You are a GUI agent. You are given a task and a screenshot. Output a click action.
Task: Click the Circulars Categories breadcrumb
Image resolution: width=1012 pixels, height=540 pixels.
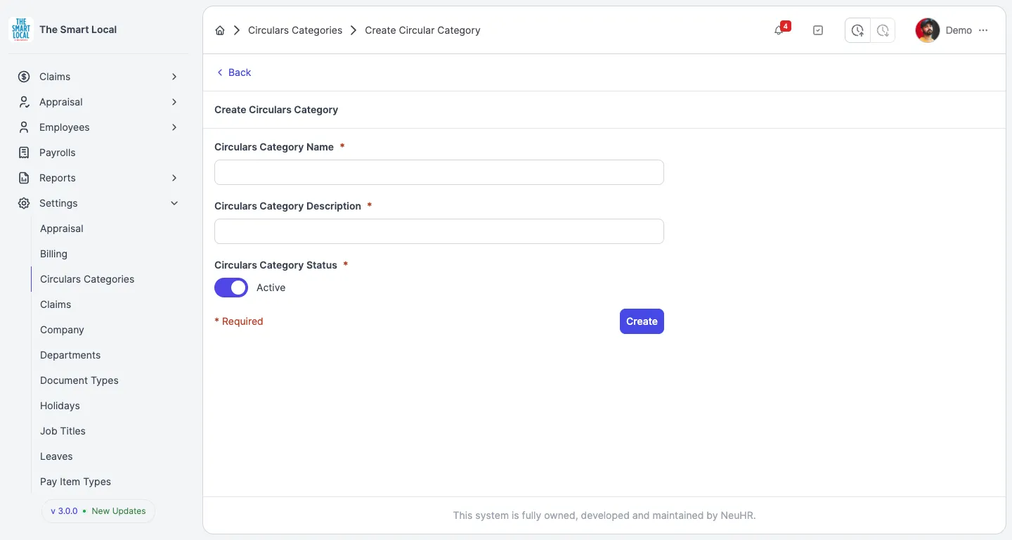(295, 30)
